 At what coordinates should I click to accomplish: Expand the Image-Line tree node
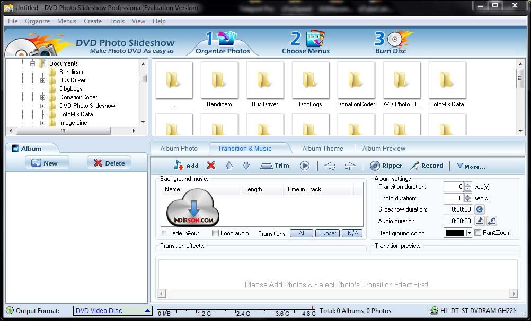click(x=43, y=123)
